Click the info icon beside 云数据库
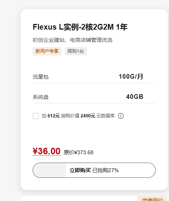Screen dimensions: 169x201 (121, 116)
